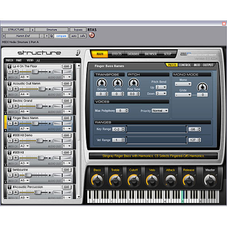Click the patch menu icon for Electric Grand
Image resolution: width=227 pixels, height=227 pixels.
point(10,101)
